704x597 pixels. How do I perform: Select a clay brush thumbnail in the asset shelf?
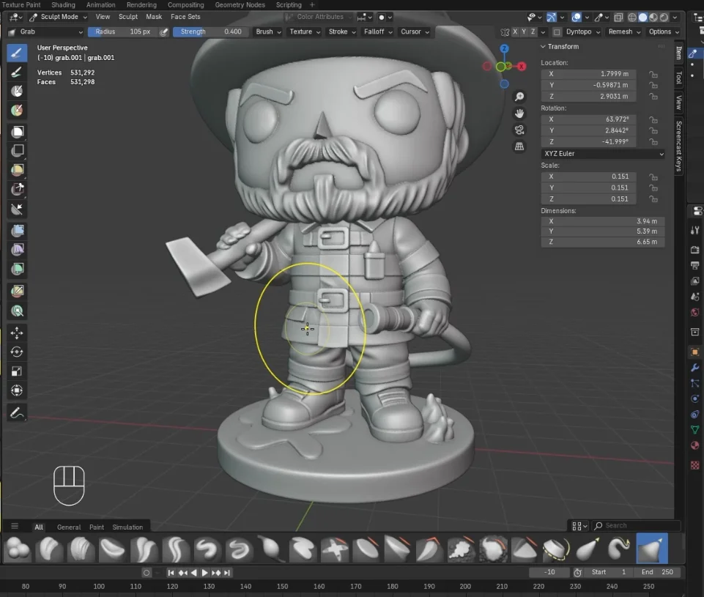[x=48, y=548]
